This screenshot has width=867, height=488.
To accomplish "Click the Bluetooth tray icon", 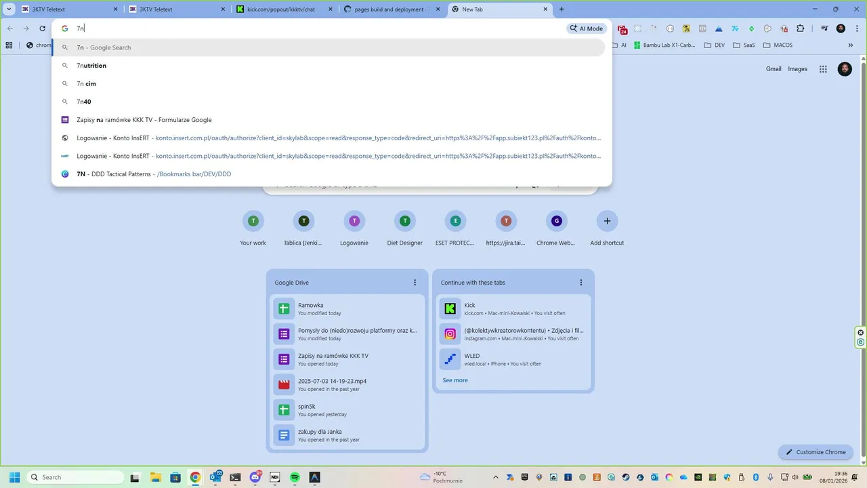I will 756,477.
